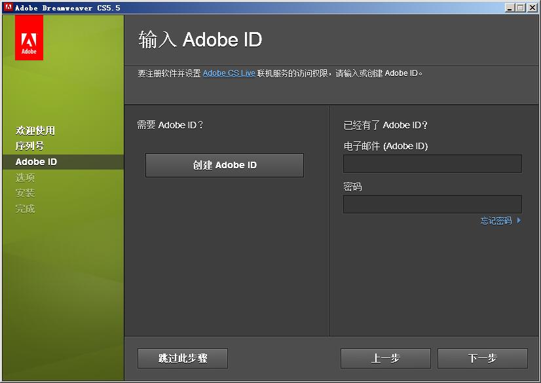The image size is (541, 383).
Task: Select the 序列号 step in sidebar
Action: [x=29, y=146]
